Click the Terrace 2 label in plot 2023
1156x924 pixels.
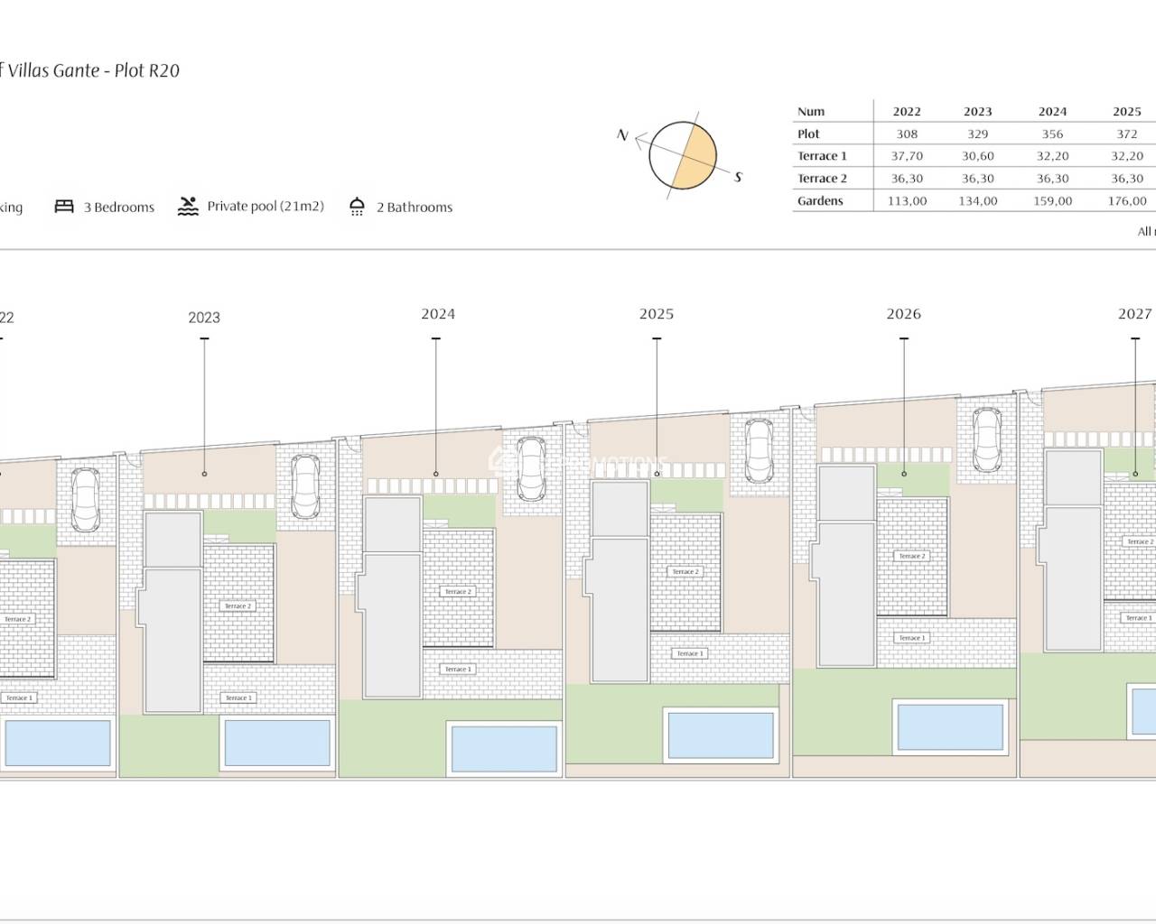tap(238, 606)
